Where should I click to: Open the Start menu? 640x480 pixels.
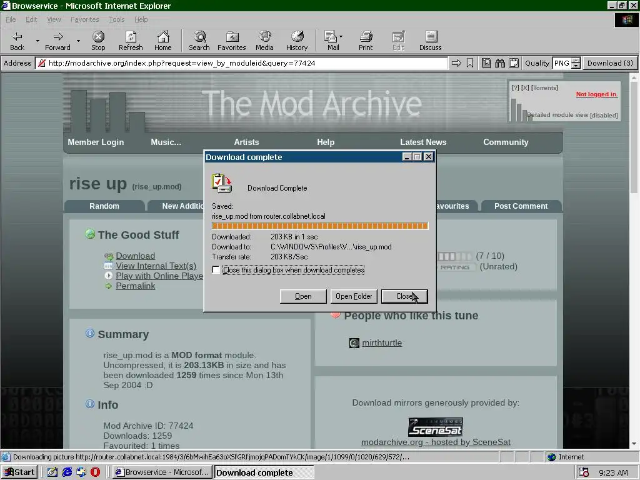coord(19,472)
